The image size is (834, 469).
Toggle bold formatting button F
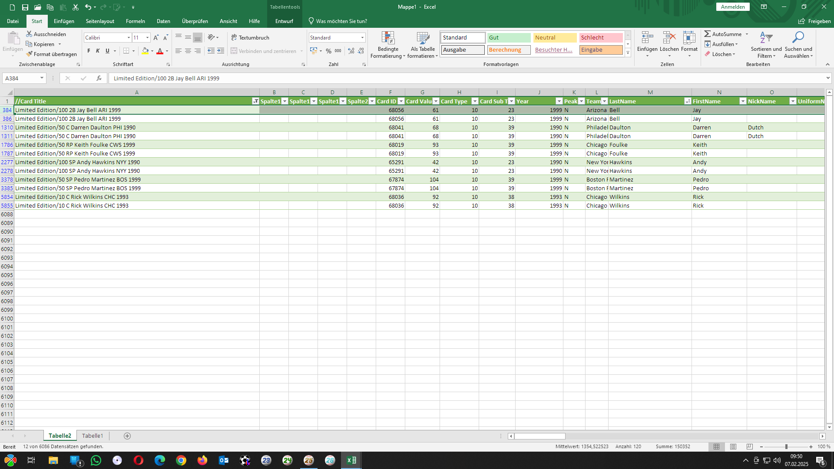[x=89, y=51]
